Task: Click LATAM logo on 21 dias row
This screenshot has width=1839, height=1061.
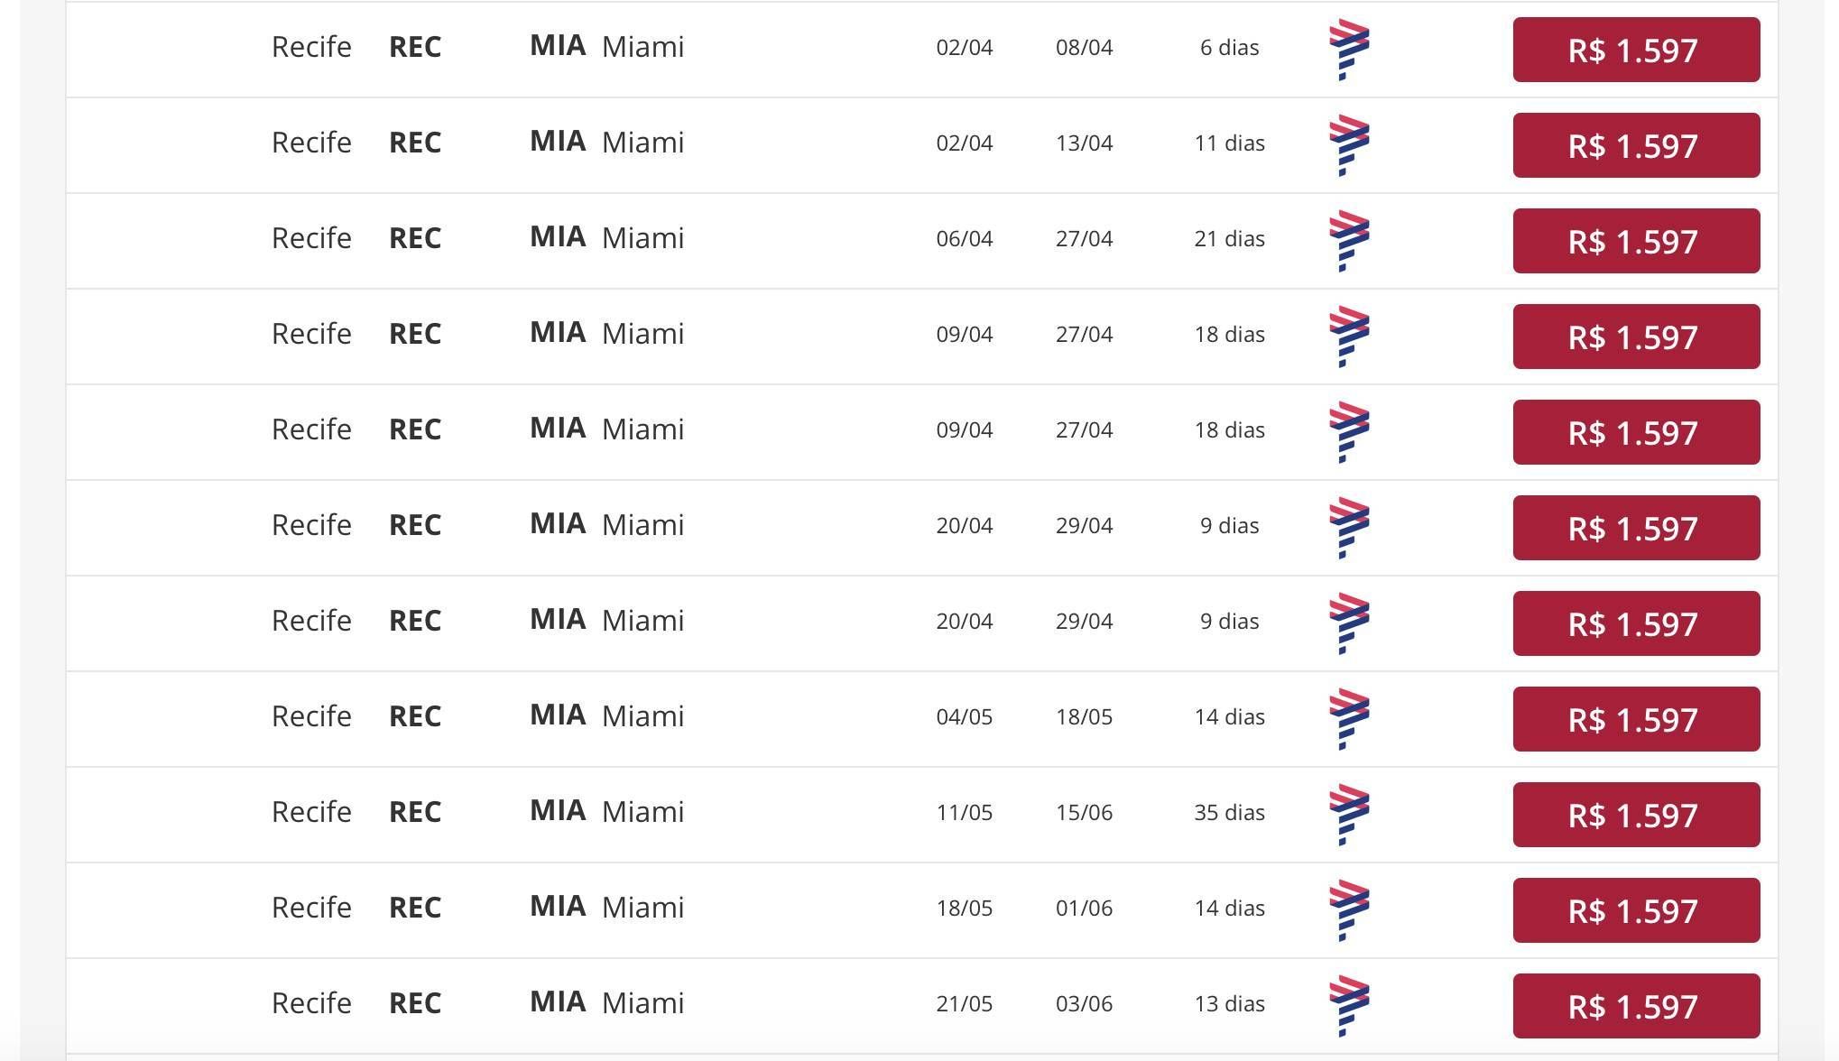Action: tap(1349, 241)
